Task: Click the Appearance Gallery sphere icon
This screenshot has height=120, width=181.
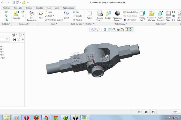Action: click(117, 13)
